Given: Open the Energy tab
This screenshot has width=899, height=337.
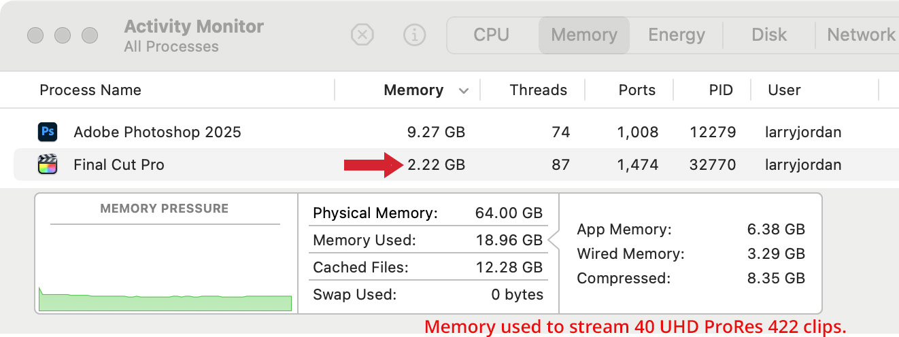Looking at the screenshot, I should click(x=677, y=35).
